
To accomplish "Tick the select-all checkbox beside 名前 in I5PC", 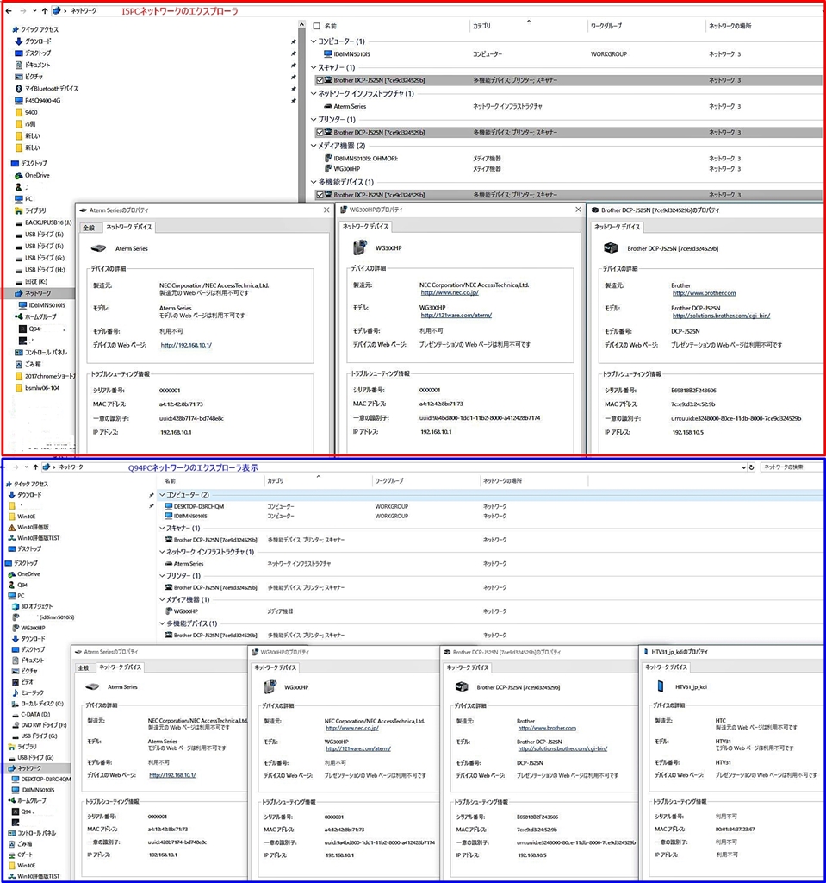I will [x=317, y=26].
